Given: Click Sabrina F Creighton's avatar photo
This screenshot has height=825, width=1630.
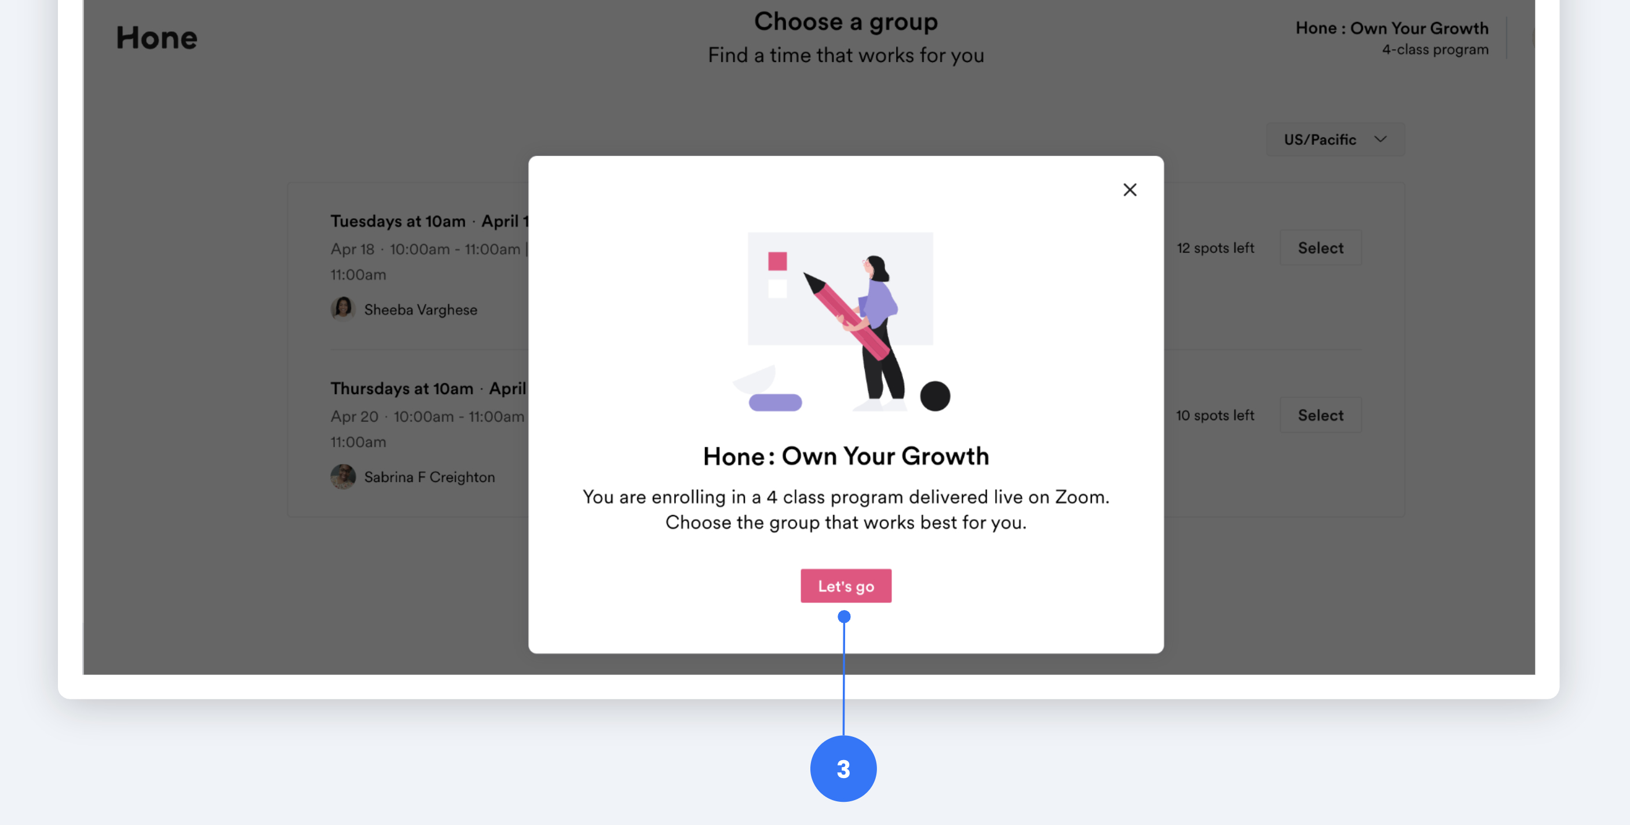Looking at the screenshot, I should tap(343, 477).
